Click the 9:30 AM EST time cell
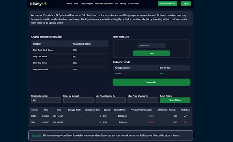Viewport: 233px width, 142px height. pos(58,122)
